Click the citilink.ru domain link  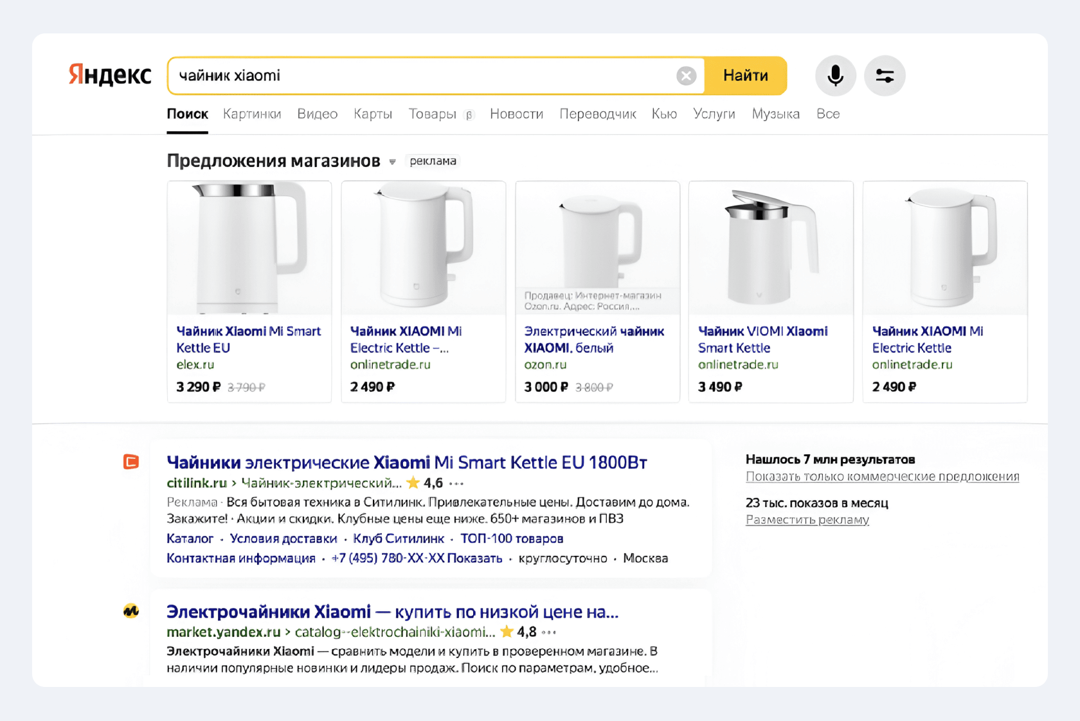click(x=197, y=483)
